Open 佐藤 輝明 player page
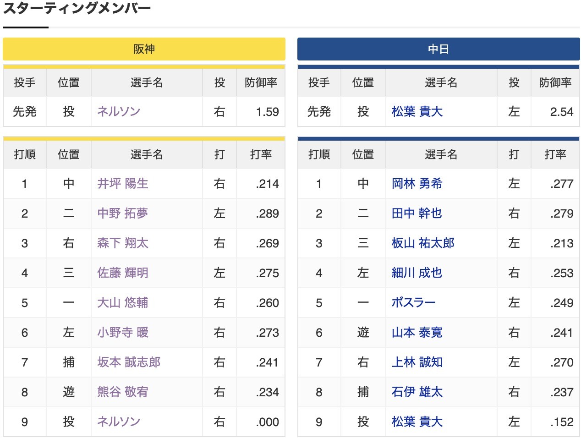Viewport: 581px width, 438px height. point(123,273)
